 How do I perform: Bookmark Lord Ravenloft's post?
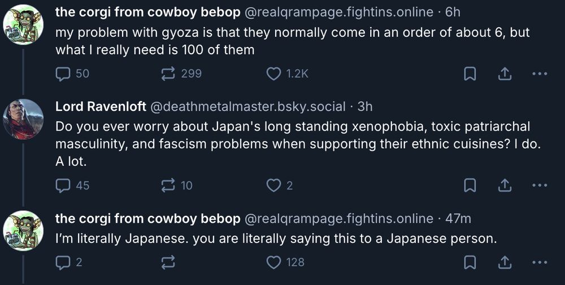[470, 185]
